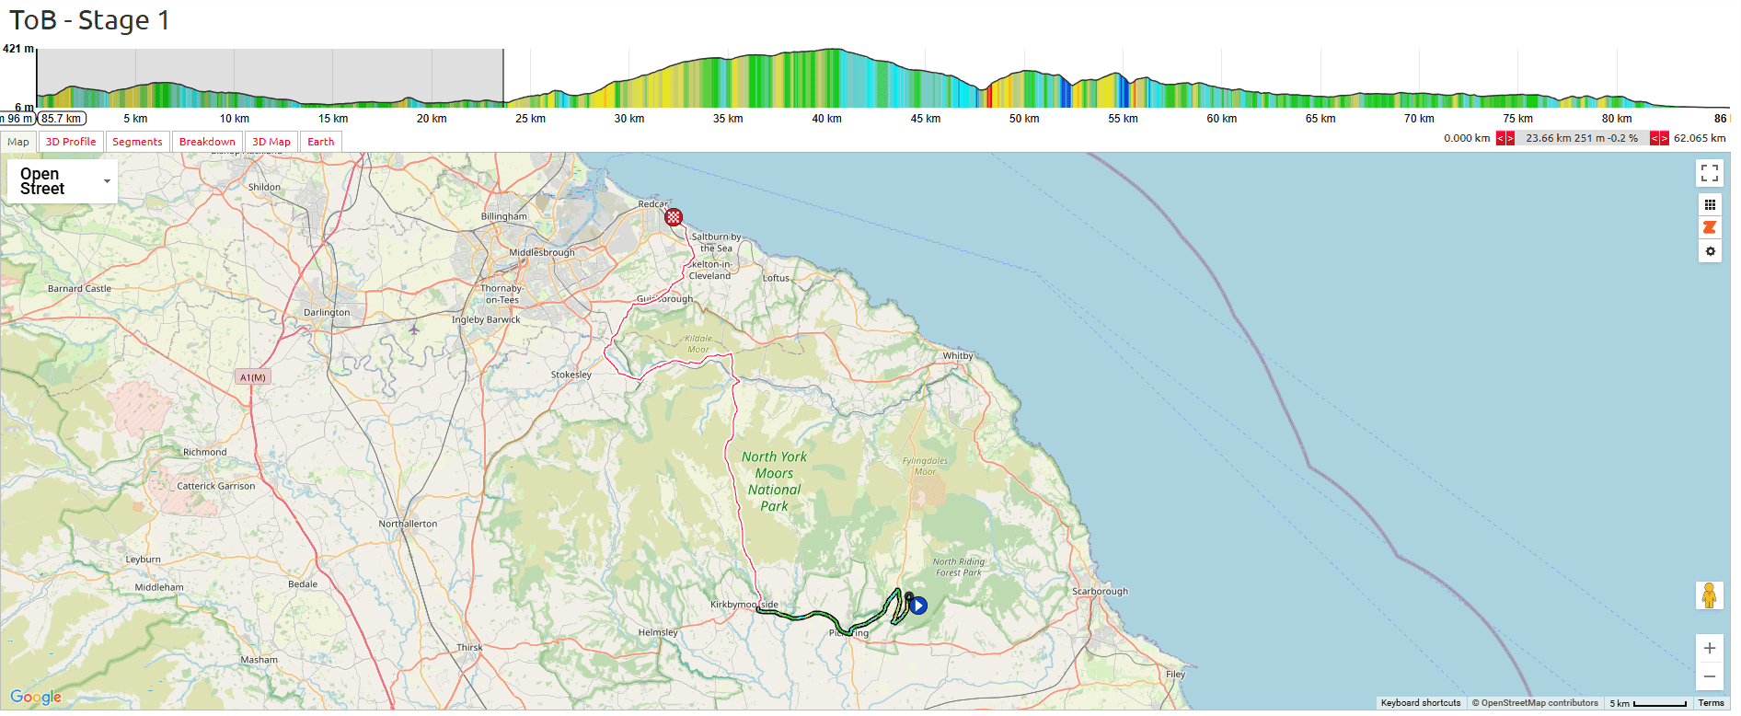Click the Scarborough label on the map
The image size is (1741, 716).
coord(1100,591)
